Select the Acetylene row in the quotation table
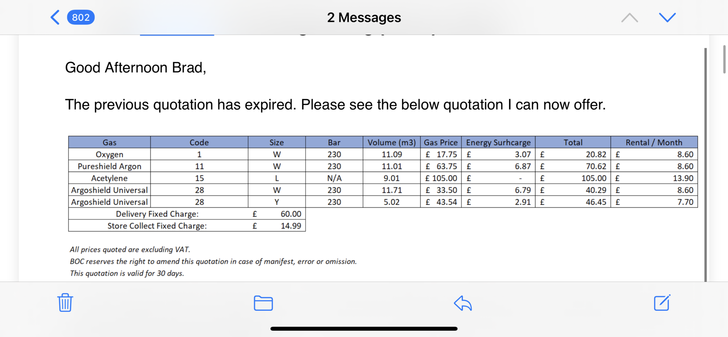 pyautogui.click(x=383, y=178)
